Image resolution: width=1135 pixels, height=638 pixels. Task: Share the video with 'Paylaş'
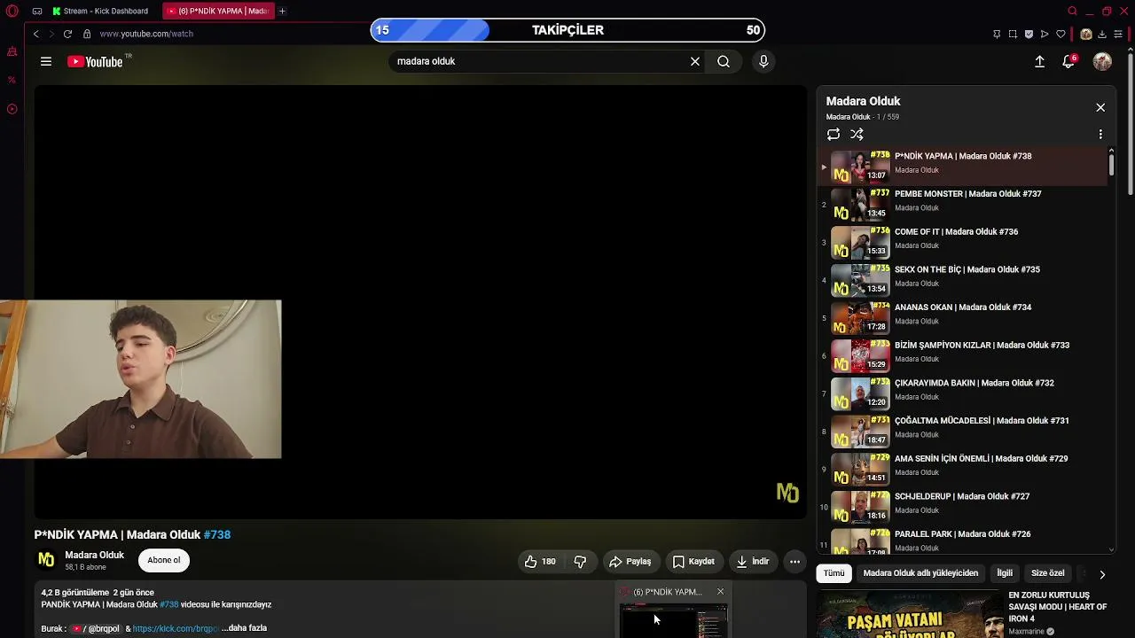coord(630,561)
